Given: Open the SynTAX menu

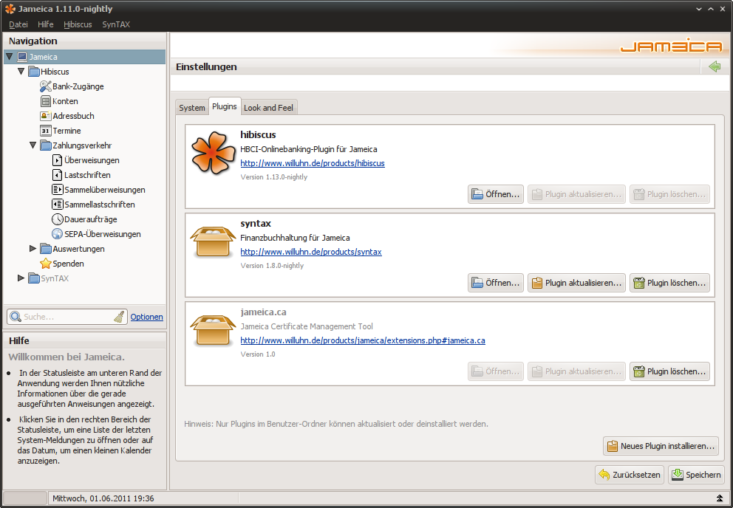Looking at the screenshot, I should tap(116, 24).
